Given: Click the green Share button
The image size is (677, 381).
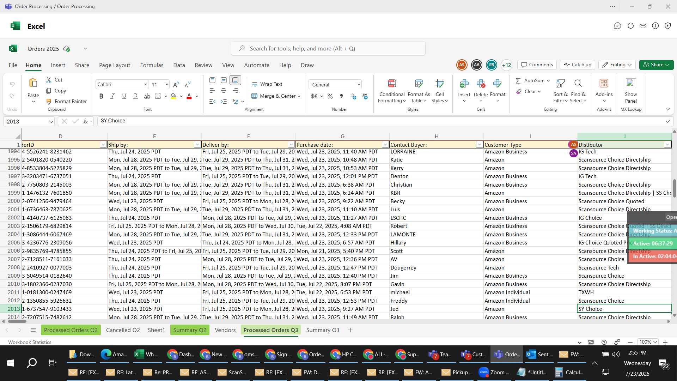Looking at the screenshot, I should [x=656, y=65].
